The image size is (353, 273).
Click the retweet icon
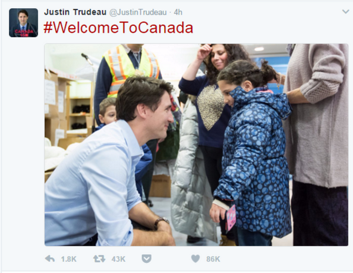(99, 258)
